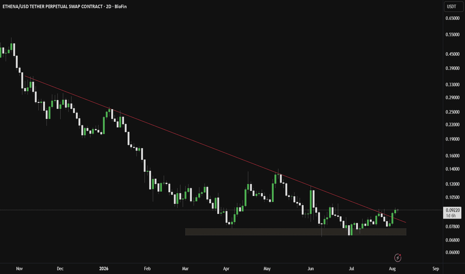The height and width of the screenshot is (274, 465).
Task: Click the Sep label on time axis
Action: coord(436,269)
